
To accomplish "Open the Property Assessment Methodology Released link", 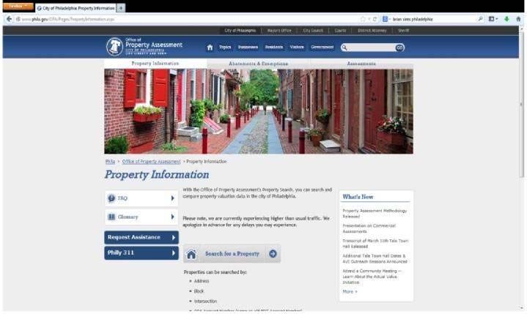I will [374, 213].
